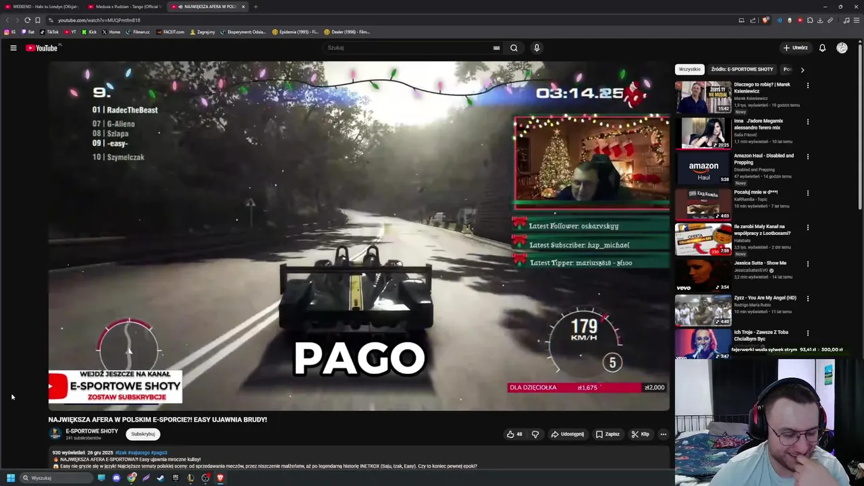The image size is (864, 486).
Task: Open FACEIT.com bookmark
Action: point(170,32)
